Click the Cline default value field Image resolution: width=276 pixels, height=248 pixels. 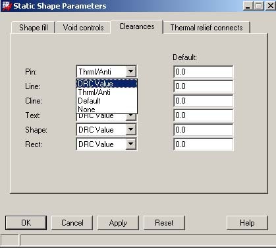coord(203,101)
